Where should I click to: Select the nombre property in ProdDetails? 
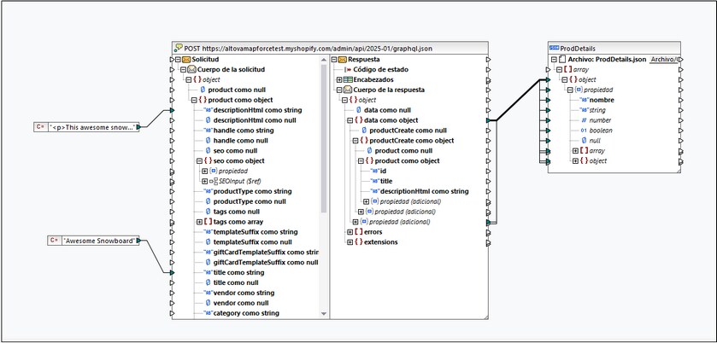point(597,100)
